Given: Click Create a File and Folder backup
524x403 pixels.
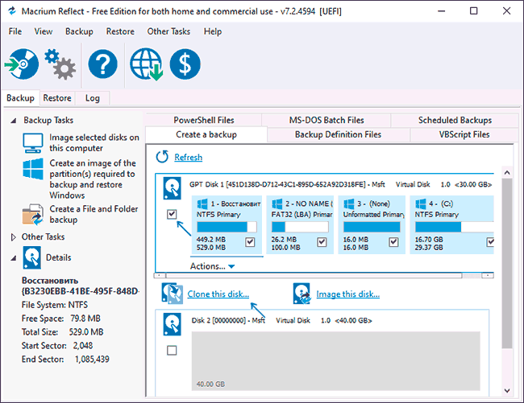Looking at the screenshot, I should 94,214.
